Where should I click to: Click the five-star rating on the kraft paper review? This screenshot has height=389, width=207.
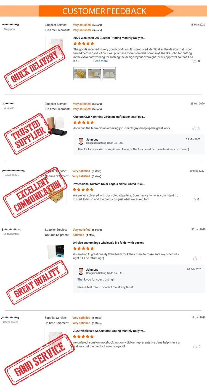(x=84, y=122)
